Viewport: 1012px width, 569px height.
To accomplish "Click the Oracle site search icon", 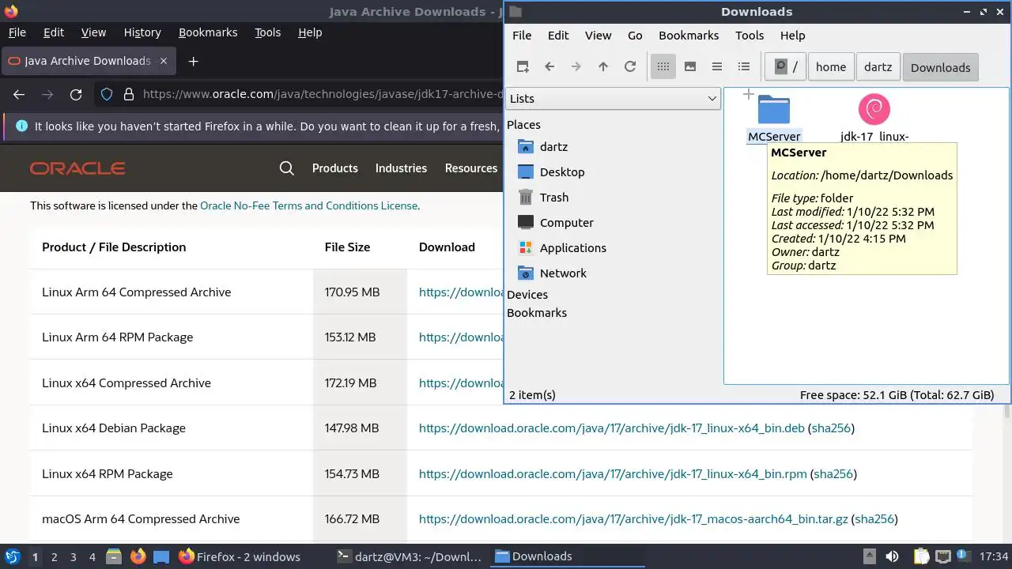I will [x=287, y=168].
